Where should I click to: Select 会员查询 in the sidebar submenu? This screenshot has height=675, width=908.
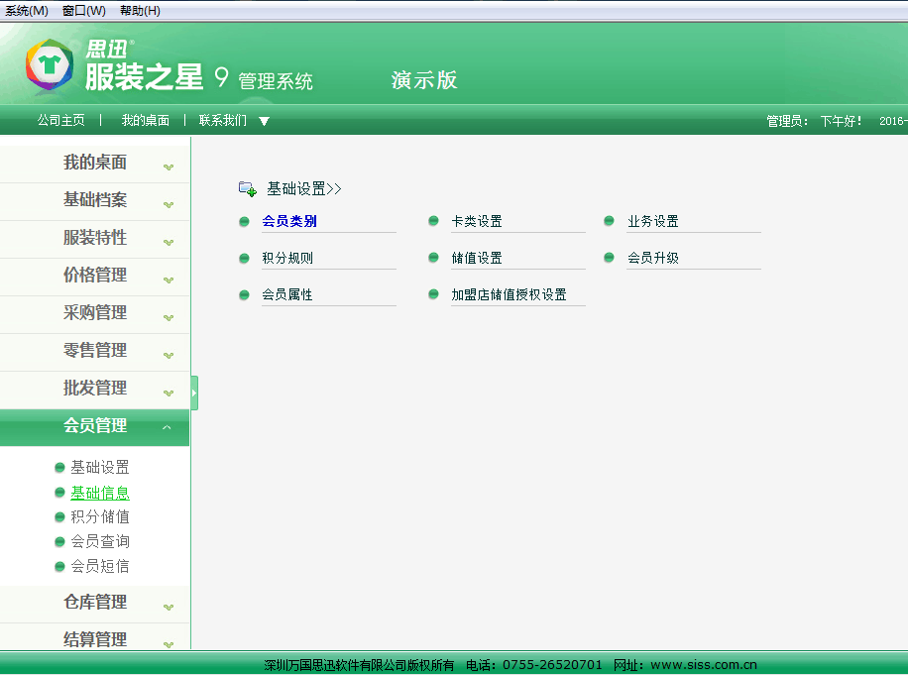[99, 542]
